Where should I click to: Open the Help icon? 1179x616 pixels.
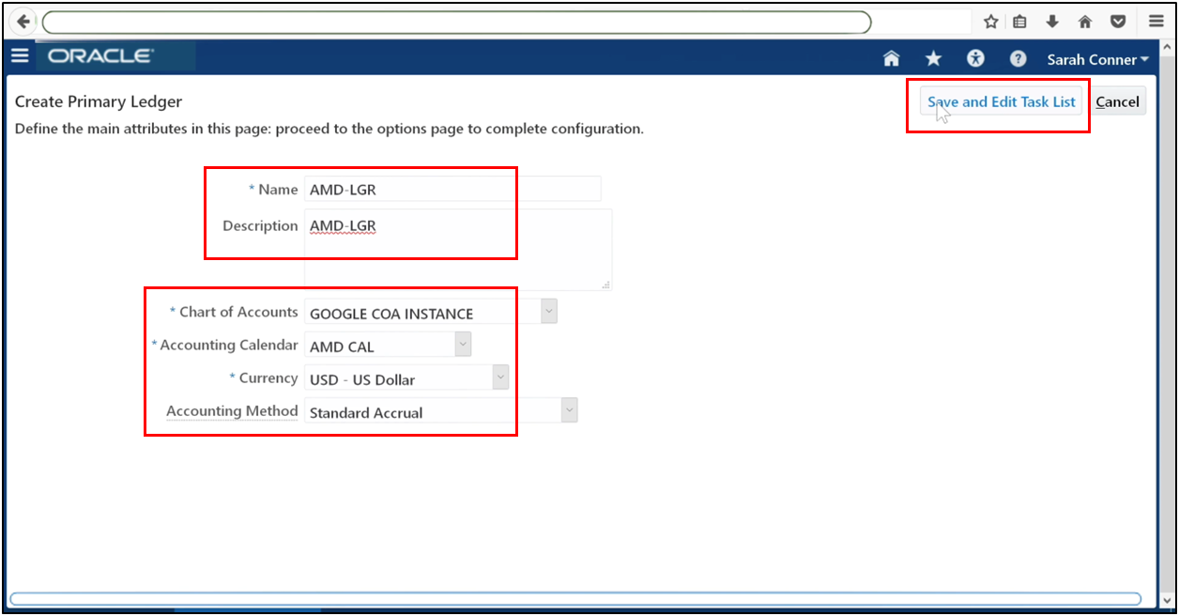click(x=1018, y=58)
